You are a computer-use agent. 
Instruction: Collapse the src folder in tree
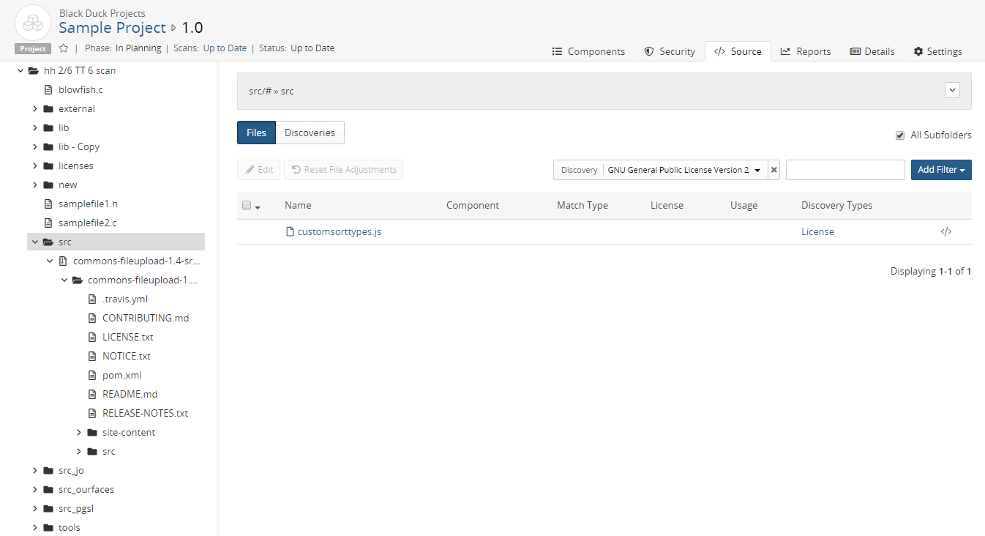(x=34, y=242)
